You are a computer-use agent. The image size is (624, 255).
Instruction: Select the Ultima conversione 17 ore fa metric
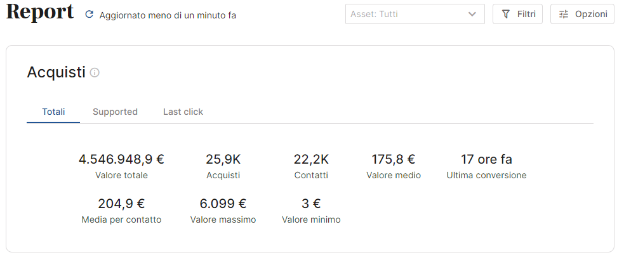(486, 166)
